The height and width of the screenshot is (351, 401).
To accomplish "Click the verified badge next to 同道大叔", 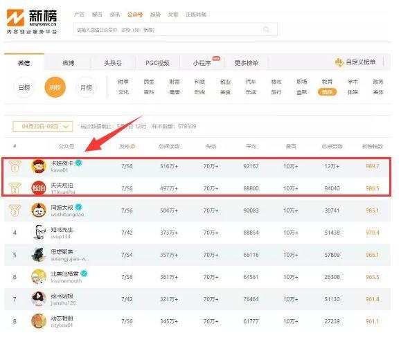I will tap(79, 207).
